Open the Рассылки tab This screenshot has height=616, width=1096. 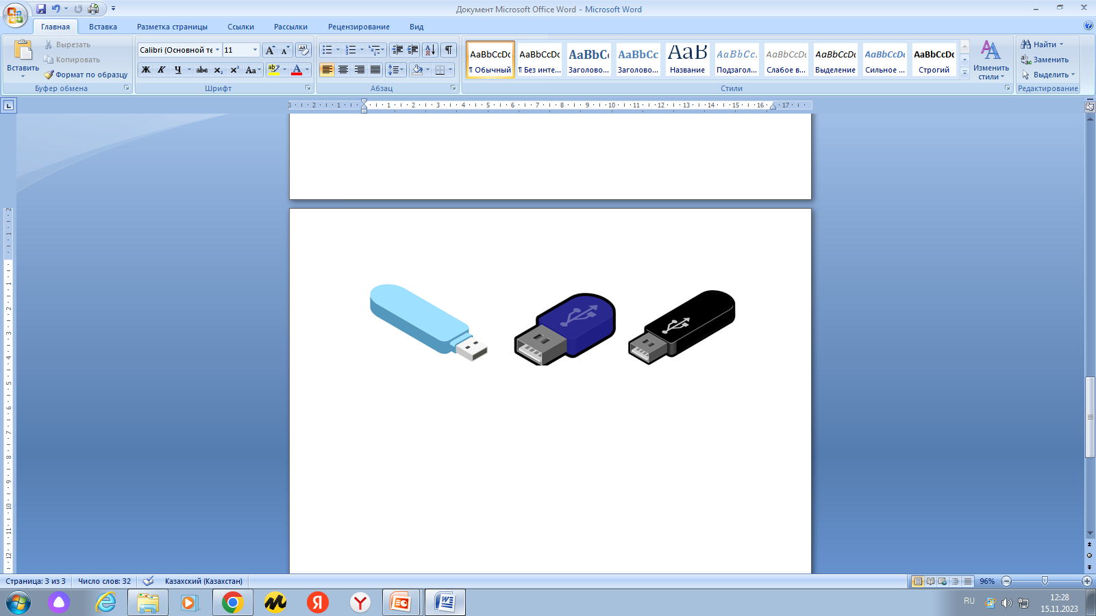tap(290, 27)
